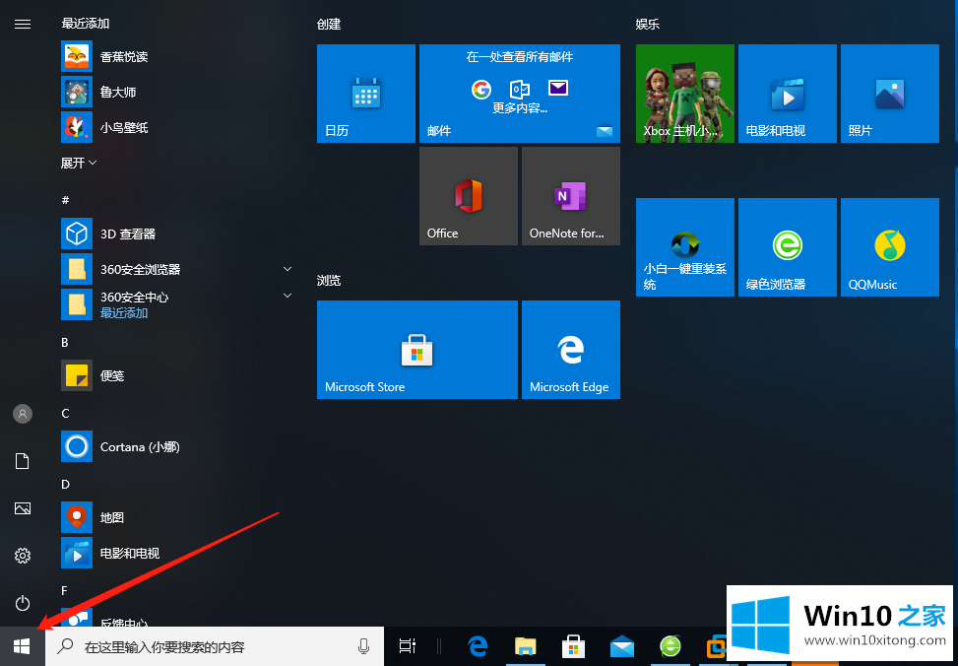The height and width of the screenshot is (666, 958).
Task: Expand the 360安全中心 folder
Action: click(177, 304)
